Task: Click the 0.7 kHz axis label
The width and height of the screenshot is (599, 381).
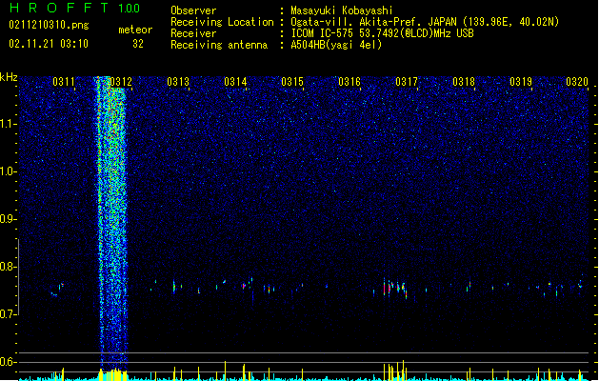Action: click(9, 314)
